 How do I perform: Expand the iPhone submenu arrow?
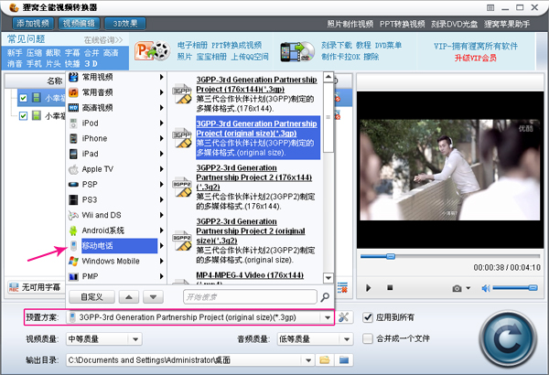tap(161, 138)
